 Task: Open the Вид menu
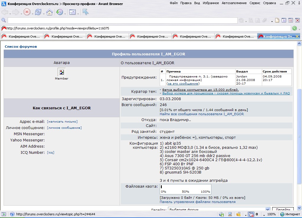click(x=197, y=3)
